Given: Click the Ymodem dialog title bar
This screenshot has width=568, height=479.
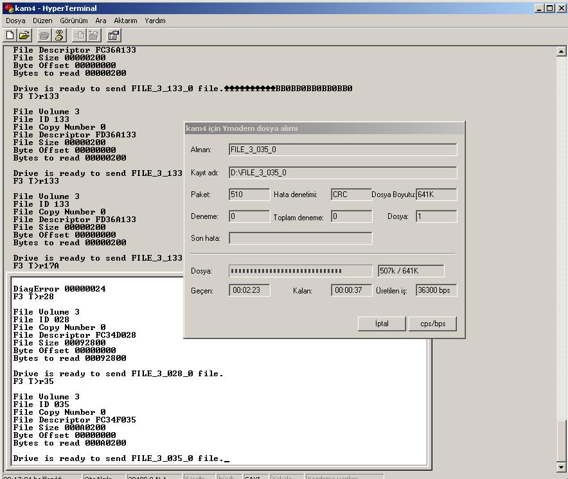Looking at the screenshot, I should [324, 128].
